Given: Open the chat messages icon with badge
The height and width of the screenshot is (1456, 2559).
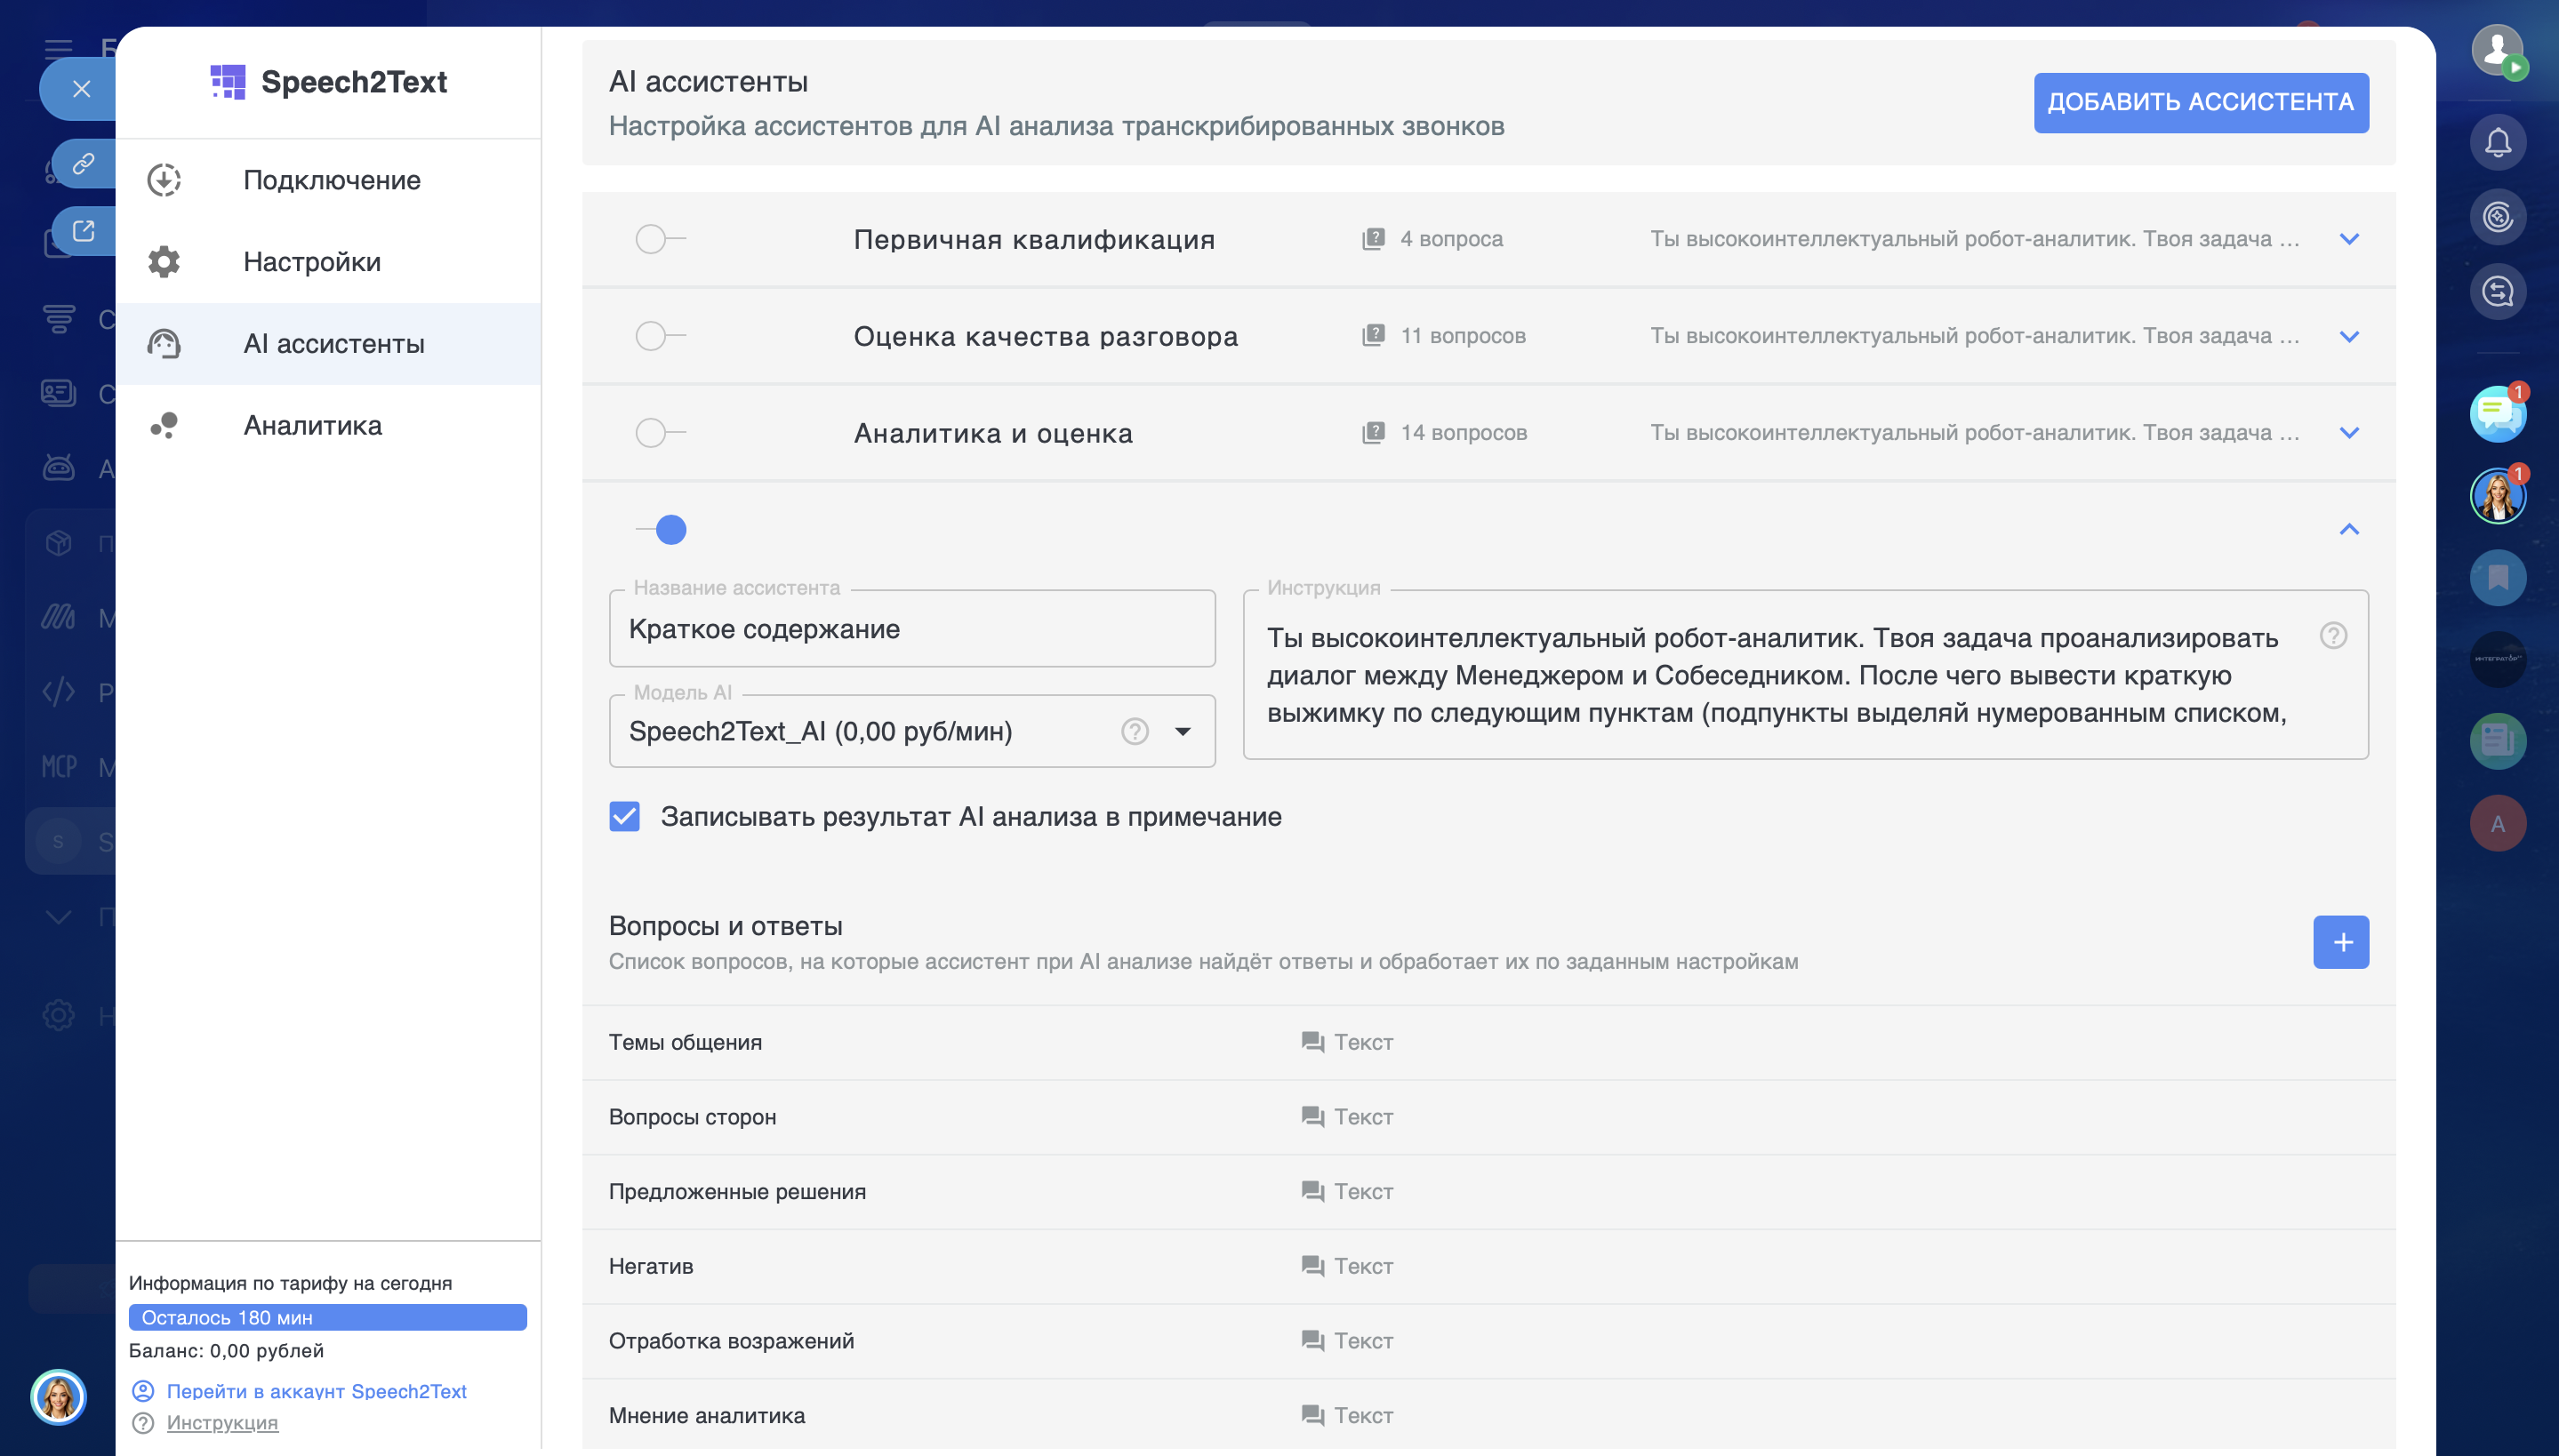Looking at the screenshot, I should [x=2497, y=413].
